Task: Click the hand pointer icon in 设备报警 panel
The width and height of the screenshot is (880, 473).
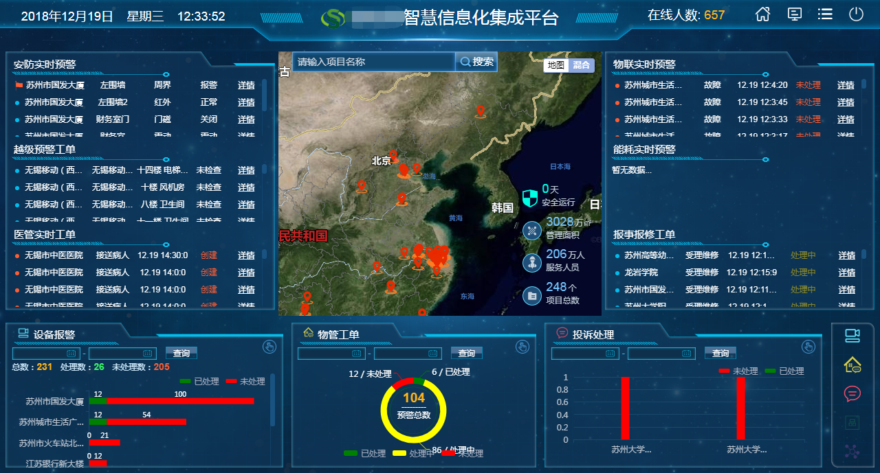Action: [269, 346]
